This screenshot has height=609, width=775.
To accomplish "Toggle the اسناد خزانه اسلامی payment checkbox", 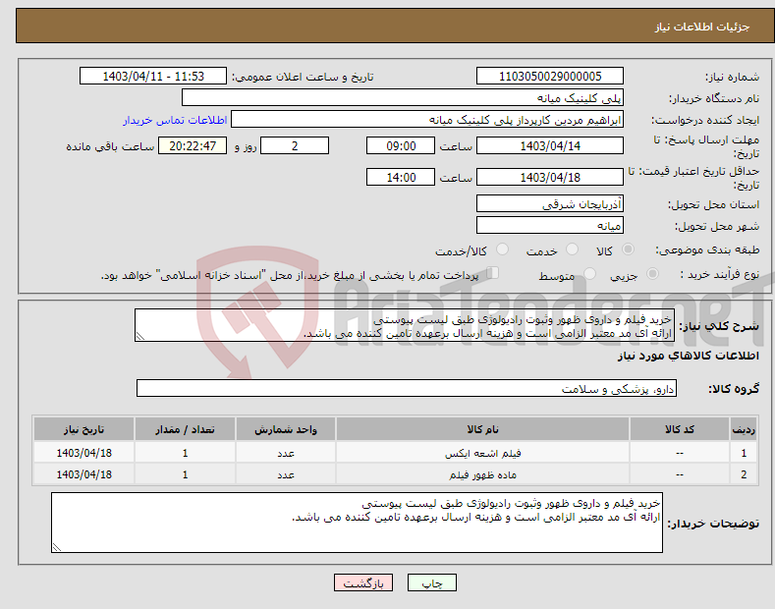I will coord(492,273).
